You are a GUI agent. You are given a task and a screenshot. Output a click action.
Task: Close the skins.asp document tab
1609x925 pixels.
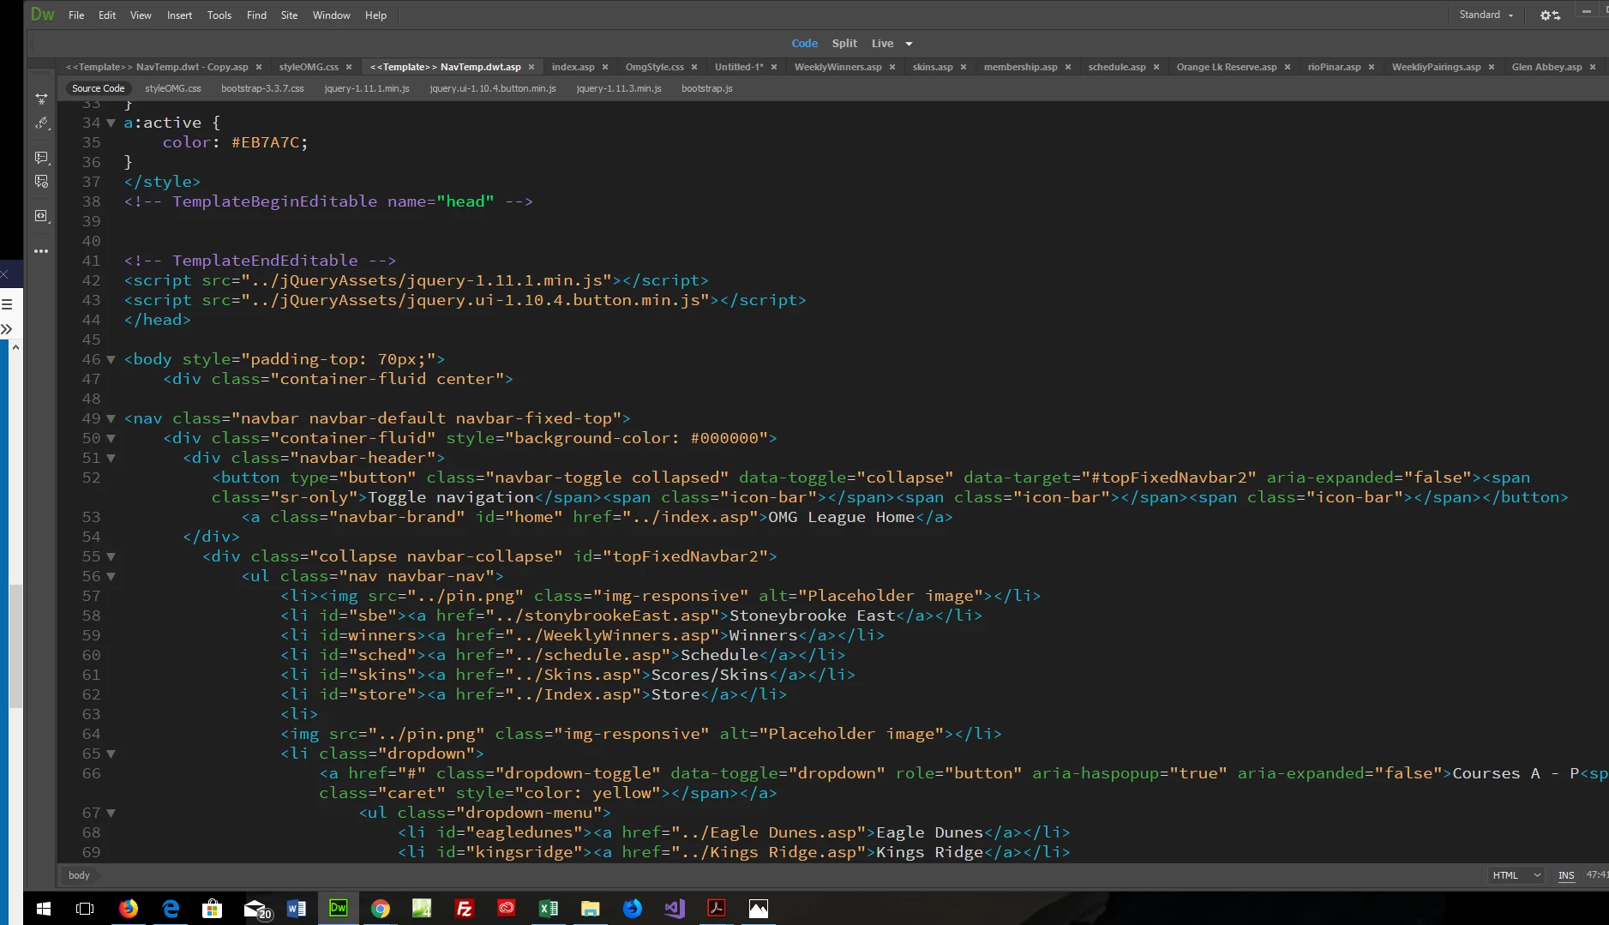tap(964, 67)
